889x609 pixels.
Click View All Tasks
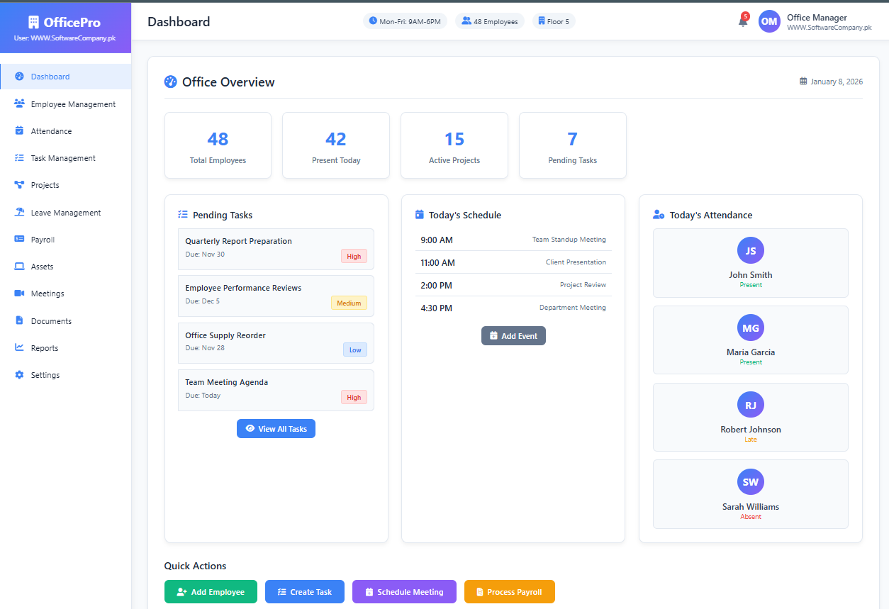click(276, 428)
